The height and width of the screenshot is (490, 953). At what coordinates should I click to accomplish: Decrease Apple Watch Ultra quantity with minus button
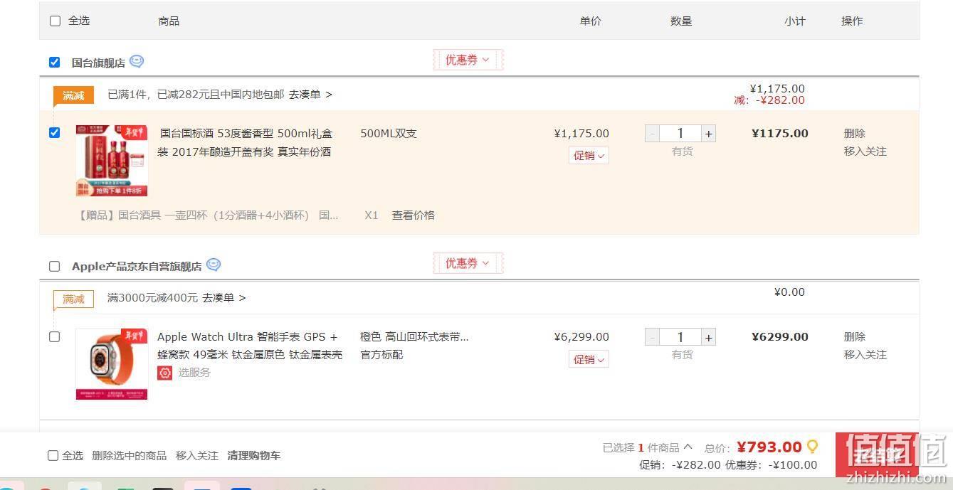[652, 337]
